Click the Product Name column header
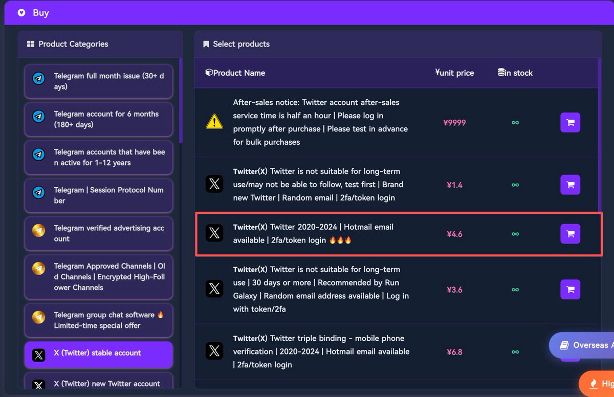Image resolution: width=614 pixels, height=397 pixels. 235,73
